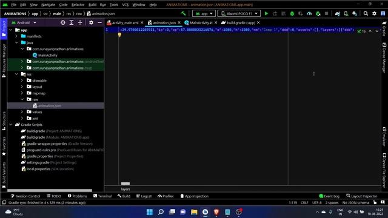Open Project panel options gear
Image resolution: width=388 pixels, height=218 pixels.
click(91, 22)
